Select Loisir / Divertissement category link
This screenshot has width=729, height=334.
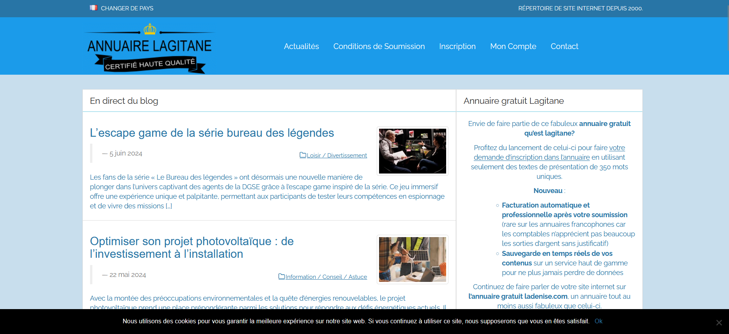[x=337, y=156]
